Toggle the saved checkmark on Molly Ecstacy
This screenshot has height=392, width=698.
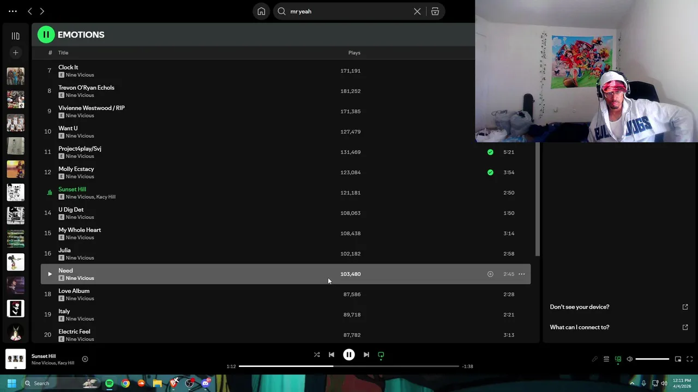[x=490, y=172]
